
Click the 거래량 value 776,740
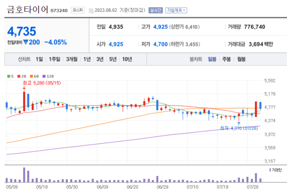tap(255, 27)
